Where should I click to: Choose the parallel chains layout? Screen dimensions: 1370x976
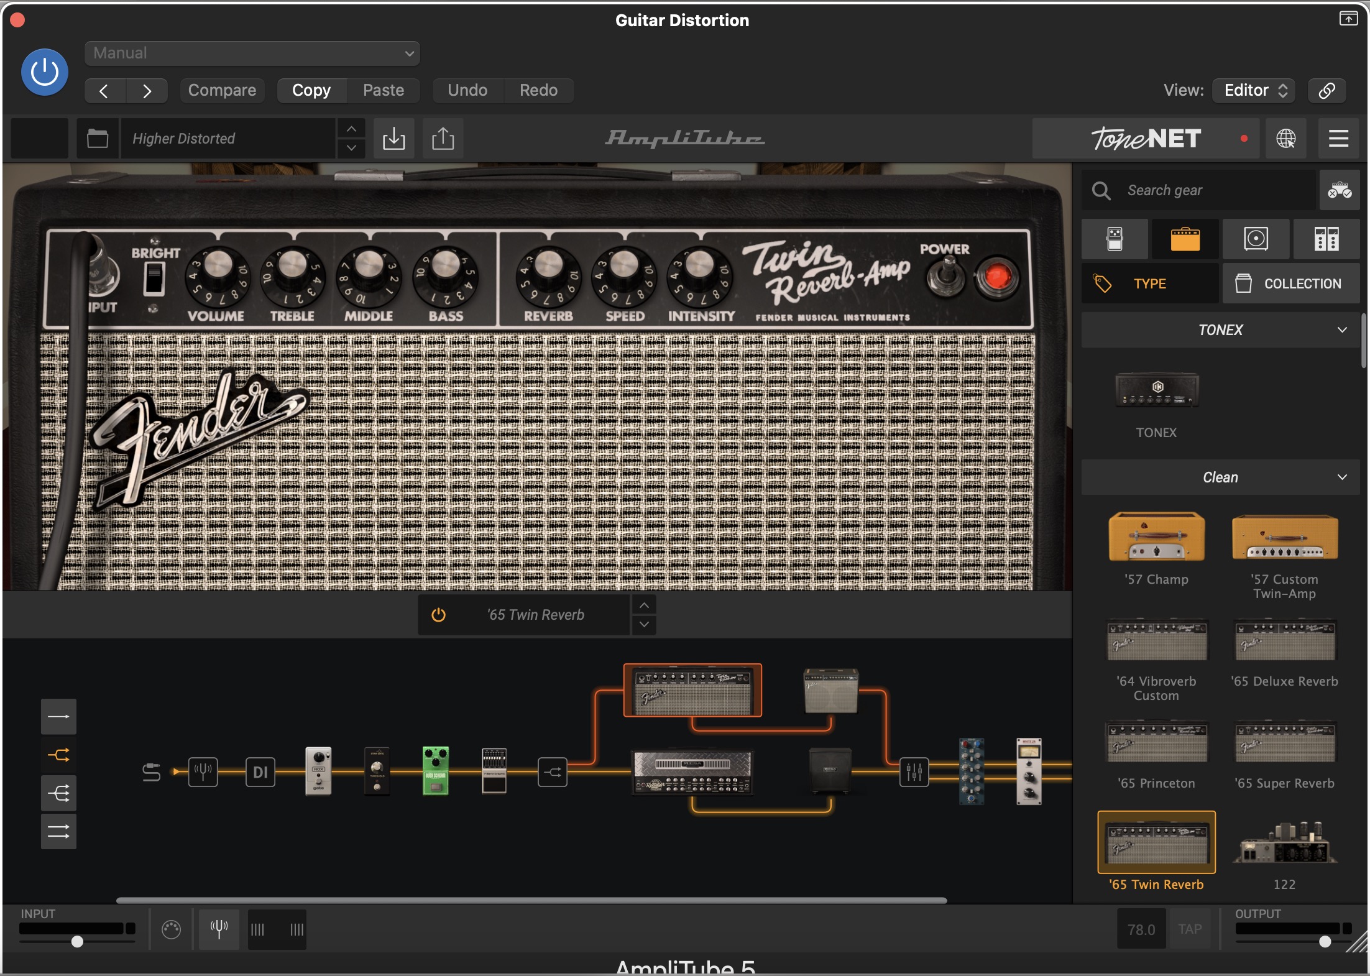click(x=58, y=832)
